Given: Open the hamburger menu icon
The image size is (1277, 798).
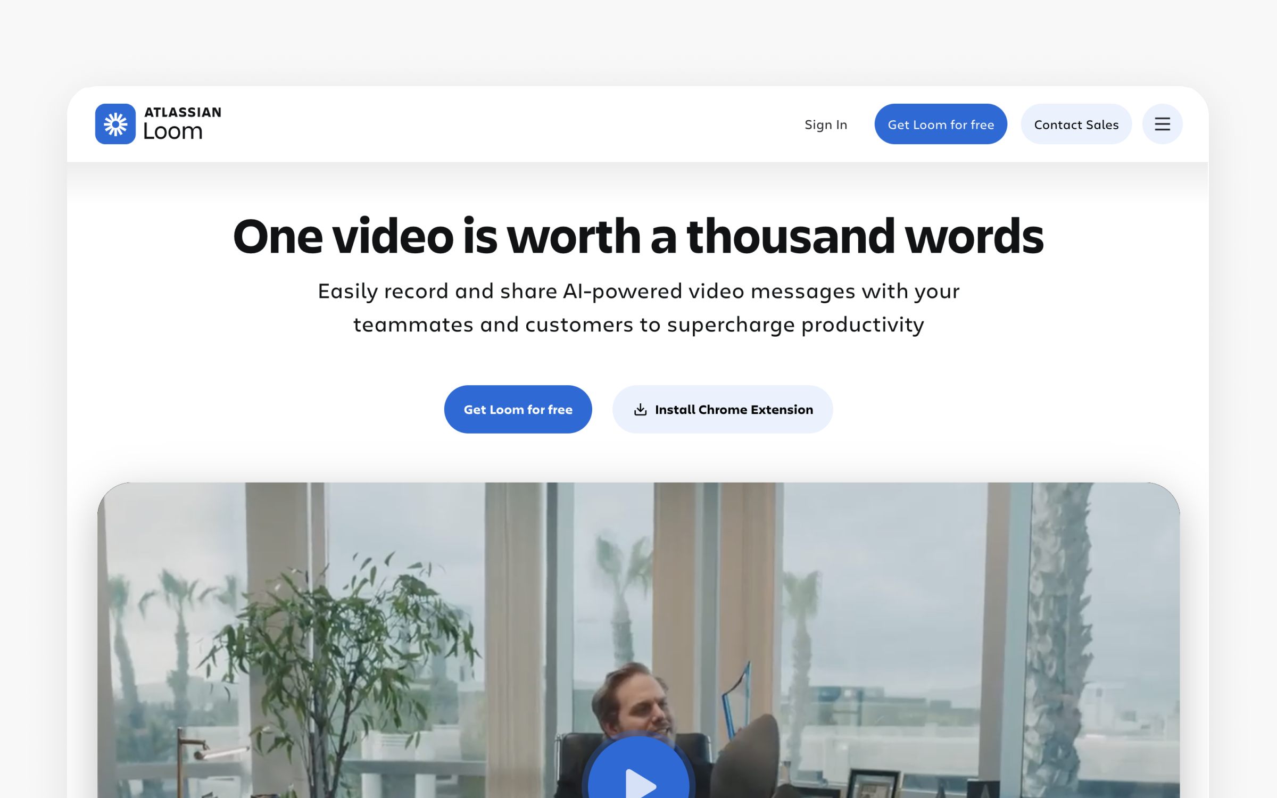Looking at the screenshot, I should [1162, 124].
